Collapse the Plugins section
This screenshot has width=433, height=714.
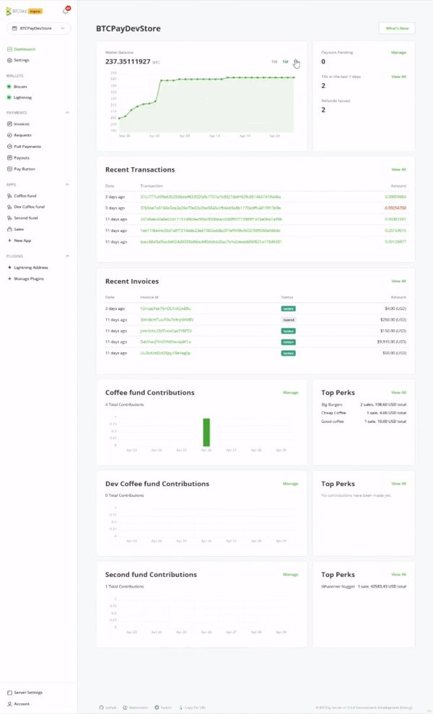pos(67,256)
